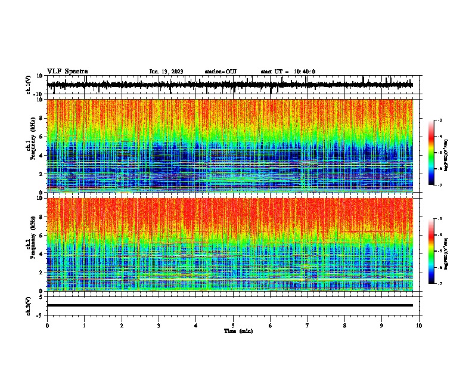Click the "station=OUJ" header label
The image size is (472, 365).
[x=221, y=72]
